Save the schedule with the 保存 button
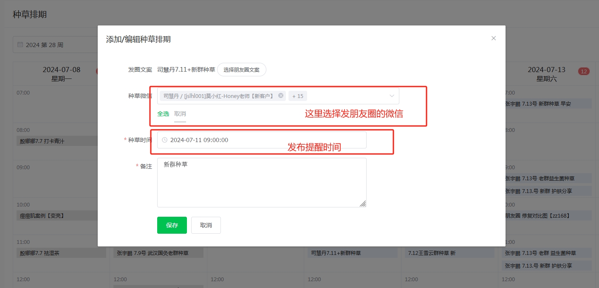Viewport: 599px width, 288px height. [172, 225]
